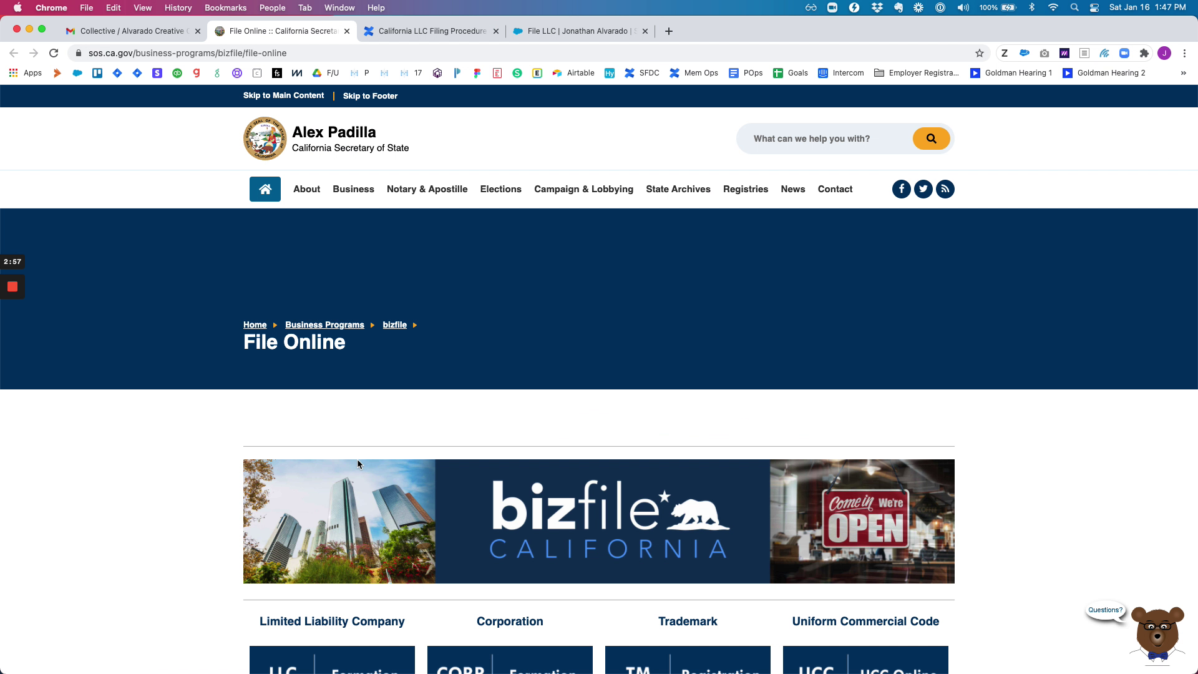Open the History menu in menu bar
Image resolution: width=1198 pixels, height=674 pixels.
tap(178, 7)
